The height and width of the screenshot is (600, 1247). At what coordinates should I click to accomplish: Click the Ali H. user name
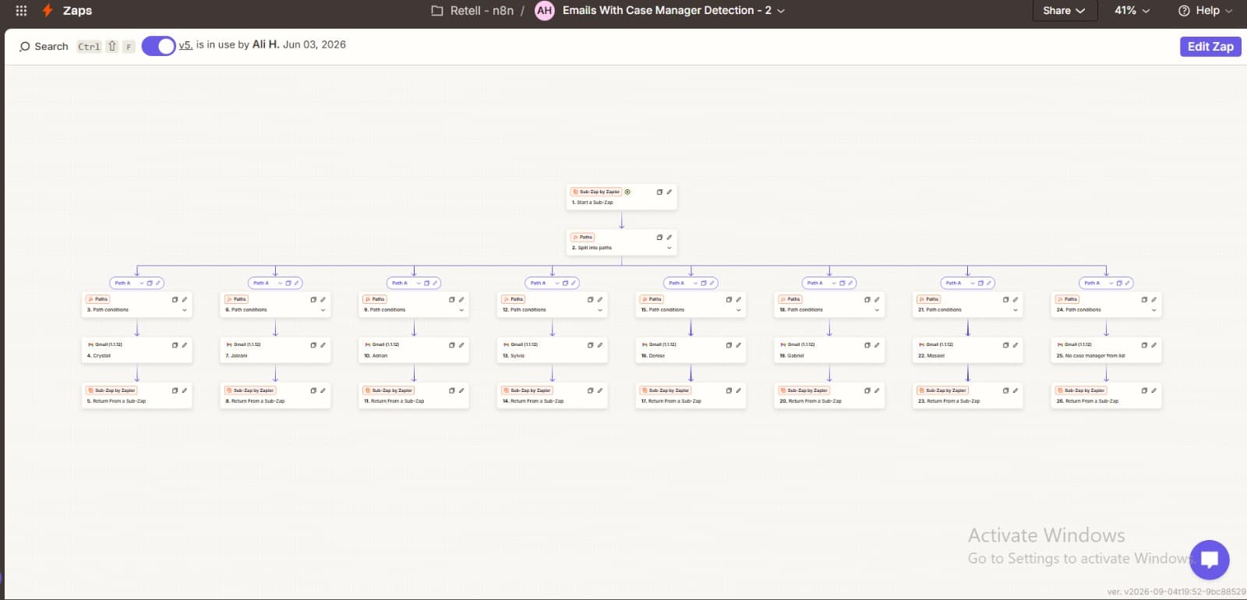[266, 45]
